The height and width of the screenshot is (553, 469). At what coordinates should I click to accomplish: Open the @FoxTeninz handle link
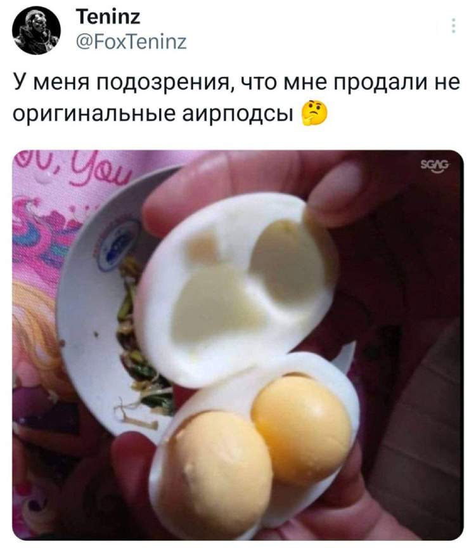tap(131, 42)
